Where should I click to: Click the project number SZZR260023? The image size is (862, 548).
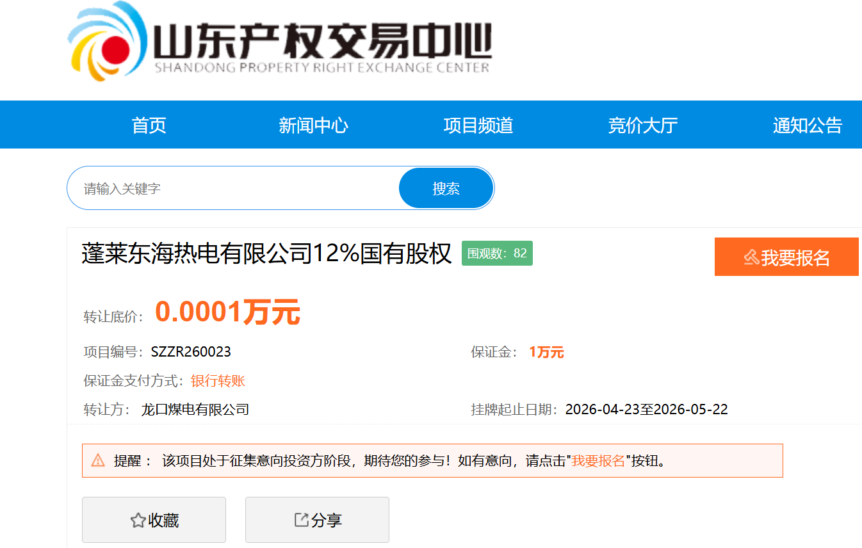tap(191, 352)
